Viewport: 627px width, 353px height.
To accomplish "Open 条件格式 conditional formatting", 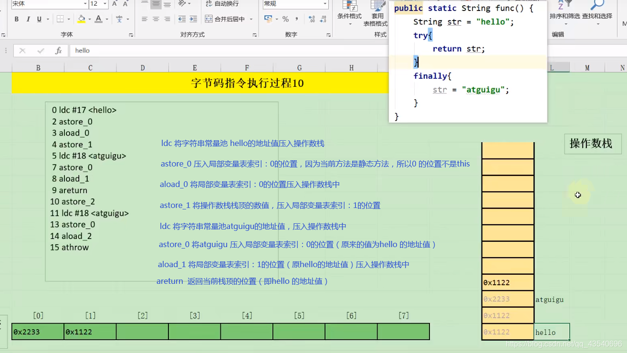I will (349, 14).
